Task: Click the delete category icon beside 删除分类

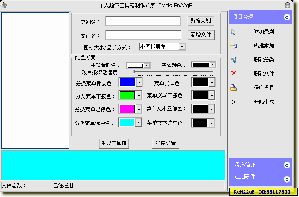Action: [233, 60]
